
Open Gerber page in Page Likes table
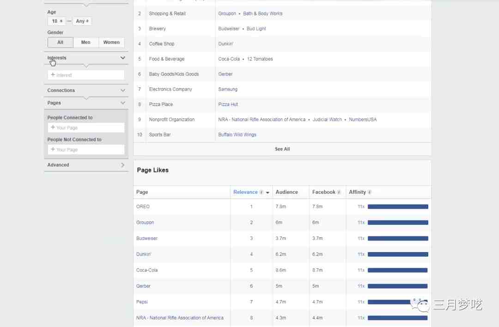[x=143, y=286]
